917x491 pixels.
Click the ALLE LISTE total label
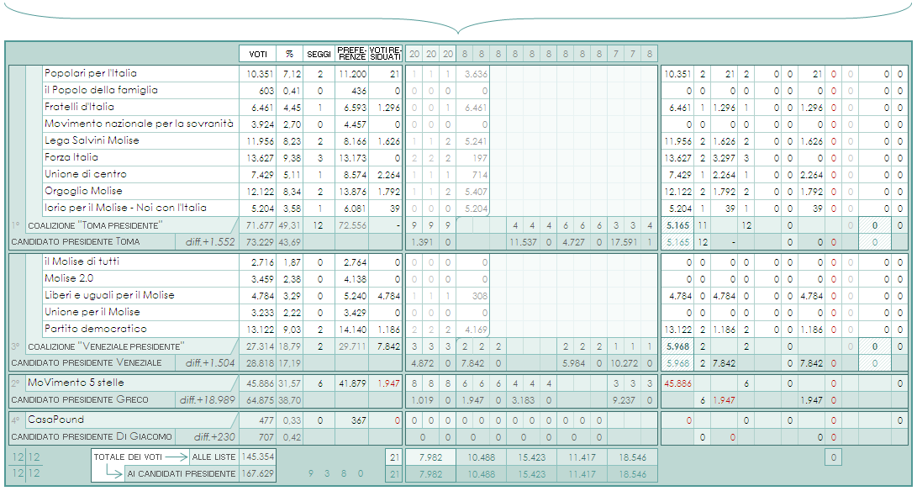213,457
